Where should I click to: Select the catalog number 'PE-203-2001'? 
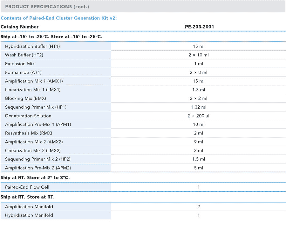199,27
